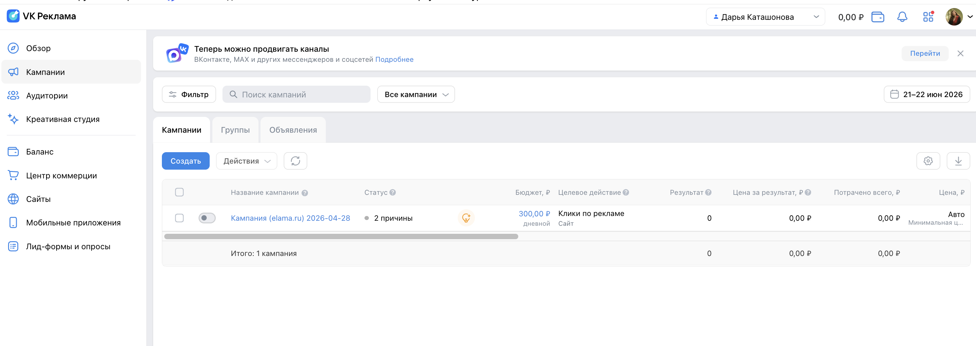Click Клики по рекламе target action cell
976x346 pixels.
click(591, 214)
